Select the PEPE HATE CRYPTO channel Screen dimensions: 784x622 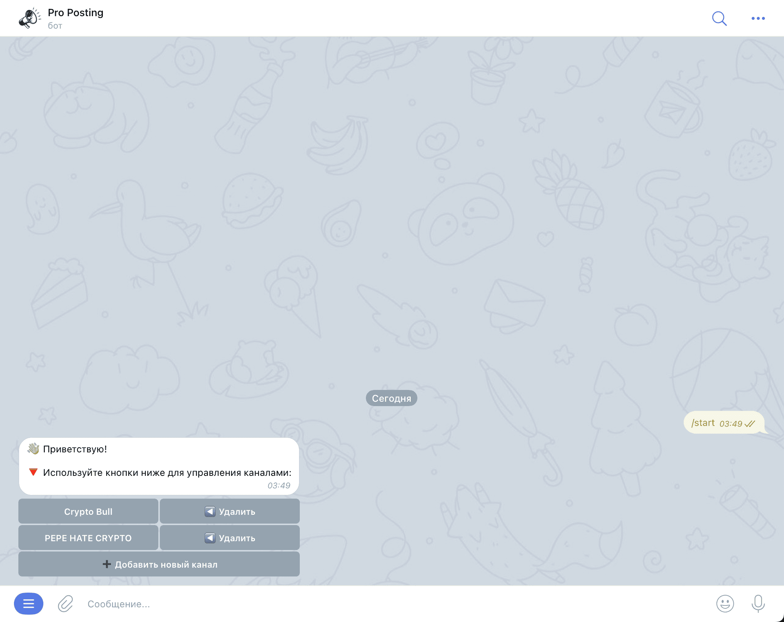88,538
